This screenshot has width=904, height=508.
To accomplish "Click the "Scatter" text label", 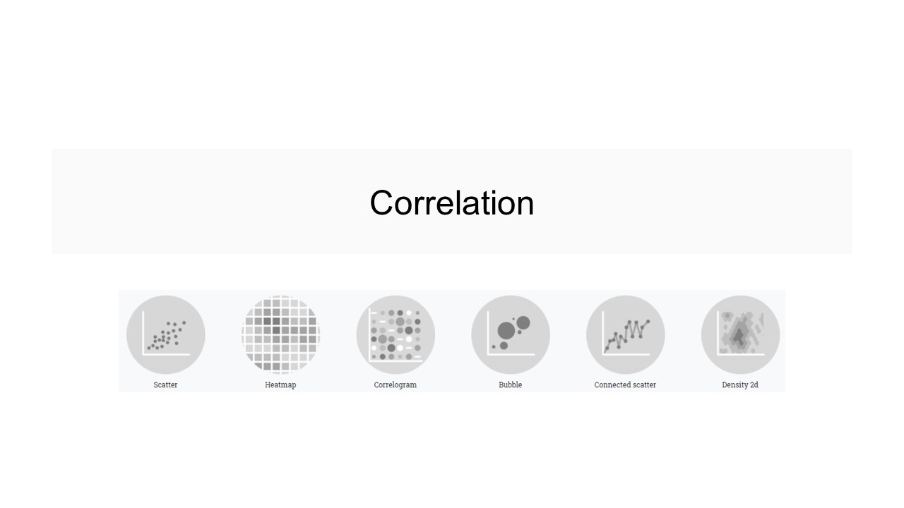I will coord(165,385).
